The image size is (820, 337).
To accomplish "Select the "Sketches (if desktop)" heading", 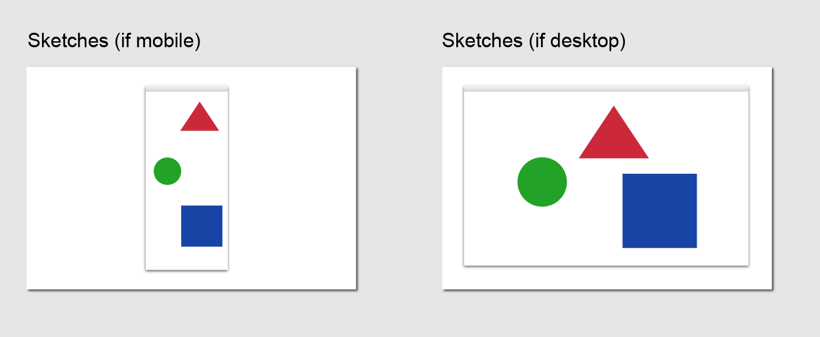I will tap(534, 41).
